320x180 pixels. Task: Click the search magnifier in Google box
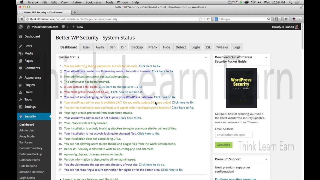click(x=268, y=19)
